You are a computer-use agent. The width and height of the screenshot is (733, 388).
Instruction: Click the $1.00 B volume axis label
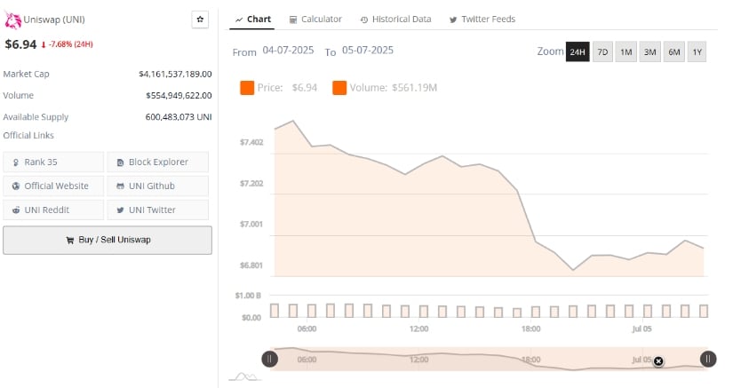point(248,296)
